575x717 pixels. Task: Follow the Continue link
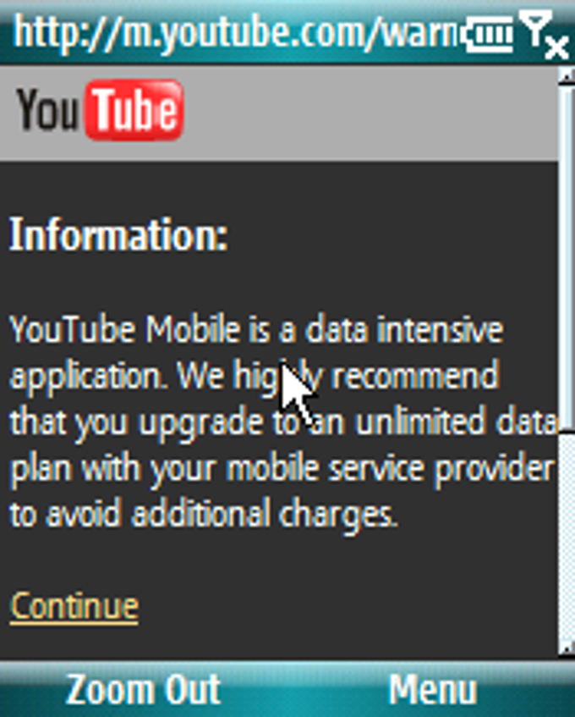click(x=74, y=608)
